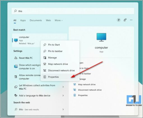Click the Add a language icon
This screenshot has height=118, width=143.
[16, 96]
